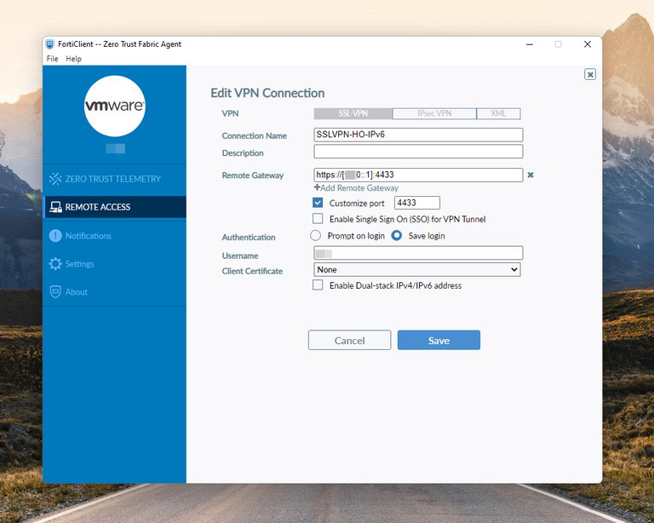654x523 pixels.
Task: Cancel editing the VPN connection
Action: coord(349,341)
